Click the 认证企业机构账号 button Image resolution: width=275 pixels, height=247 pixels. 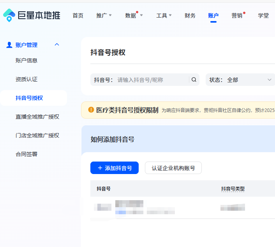pos(173,168)
